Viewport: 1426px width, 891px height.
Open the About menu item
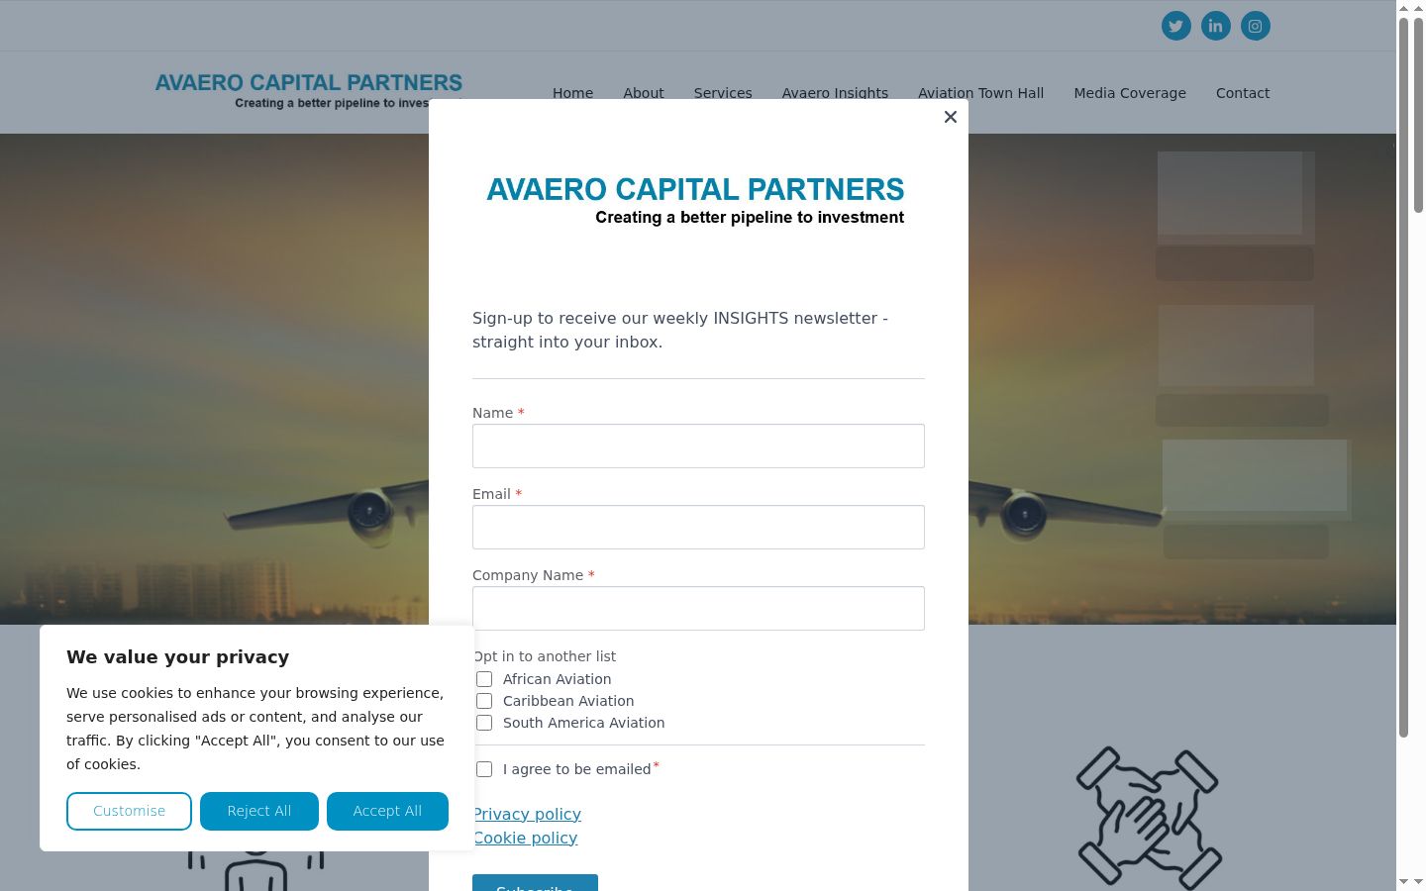[644, 93]
